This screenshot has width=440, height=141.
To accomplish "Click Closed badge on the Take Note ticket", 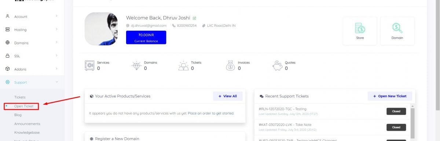I will click(x=396, y=127).
